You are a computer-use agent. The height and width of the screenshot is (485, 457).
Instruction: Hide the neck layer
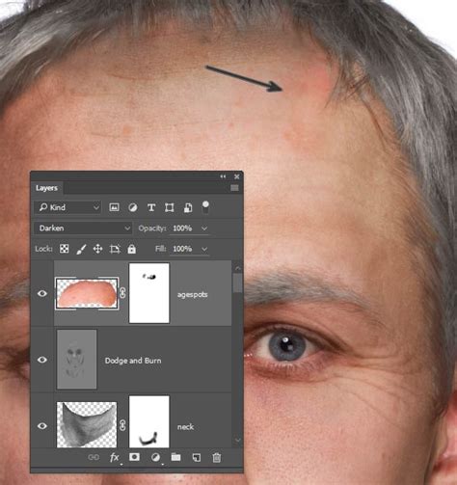coord(42,426)
